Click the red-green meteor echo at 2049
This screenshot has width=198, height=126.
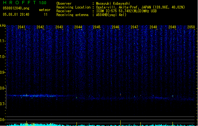click(173, 96)
